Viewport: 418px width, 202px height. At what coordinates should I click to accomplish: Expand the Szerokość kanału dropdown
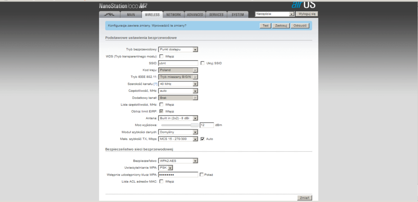click(178, 84)
